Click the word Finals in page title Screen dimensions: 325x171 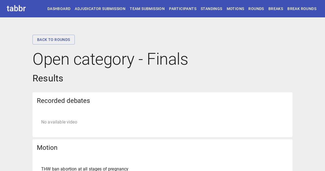(167, 59)
